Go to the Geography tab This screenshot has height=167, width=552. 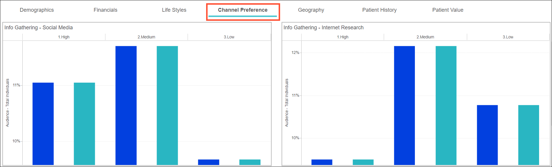point(311,10)
